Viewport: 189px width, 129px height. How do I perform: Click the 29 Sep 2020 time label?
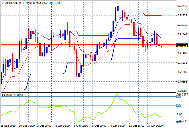click(x=8, y=126)
